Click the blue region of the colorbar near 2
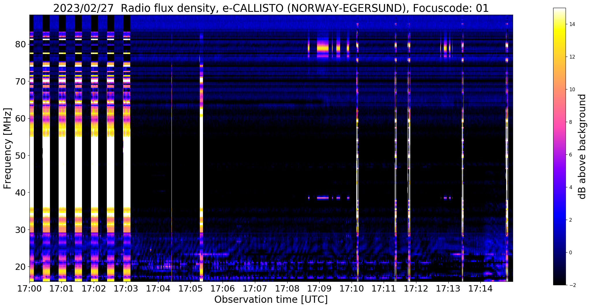 [560, 220]
